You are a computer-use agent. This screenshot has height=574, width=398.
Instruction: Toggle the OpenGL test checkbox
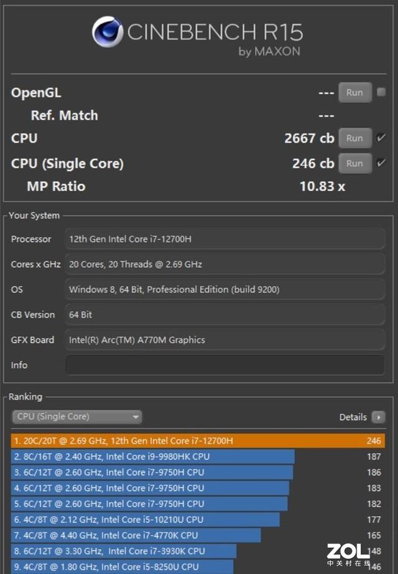point(381,92)
